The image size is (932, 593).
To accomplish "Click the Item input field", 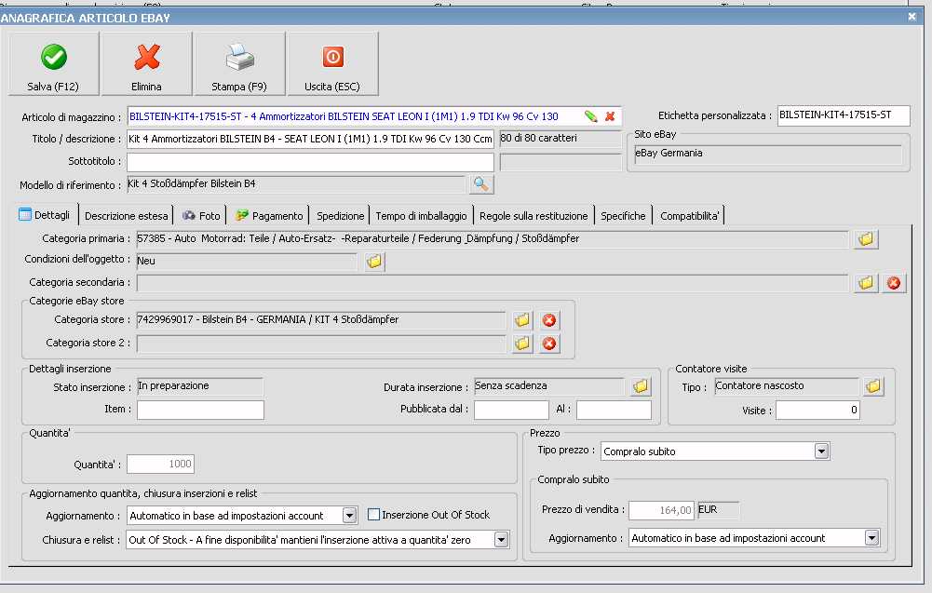I will pyautogui.click(x=200, y=410).
